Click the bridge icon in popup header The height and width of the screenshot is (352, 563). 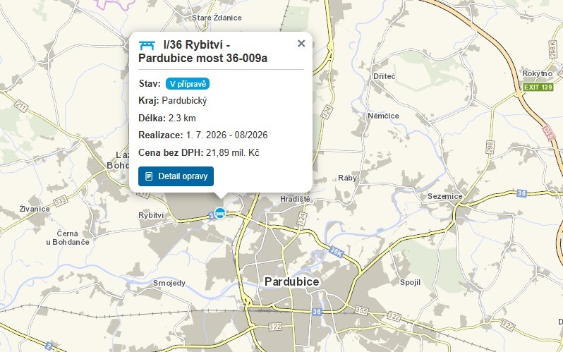click(147, 45)
